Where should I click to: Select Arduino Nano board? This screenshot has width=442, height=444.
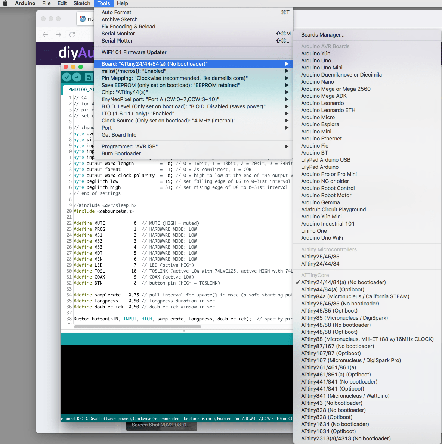coord(368,82)
